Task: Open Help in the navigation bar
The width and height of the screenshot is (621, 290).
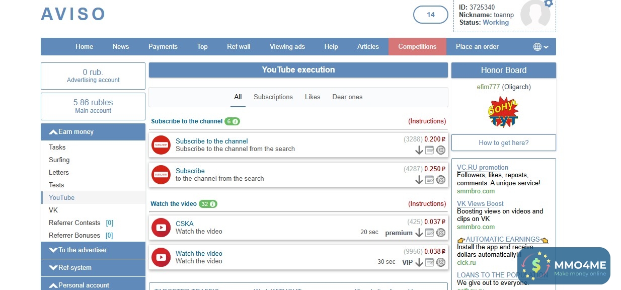Action: 331,46
